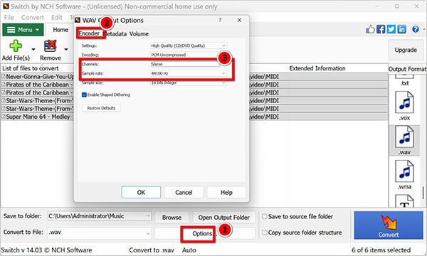
Task: Click '6 of 6 items selected' status text
Action: (x=381, y=250)
